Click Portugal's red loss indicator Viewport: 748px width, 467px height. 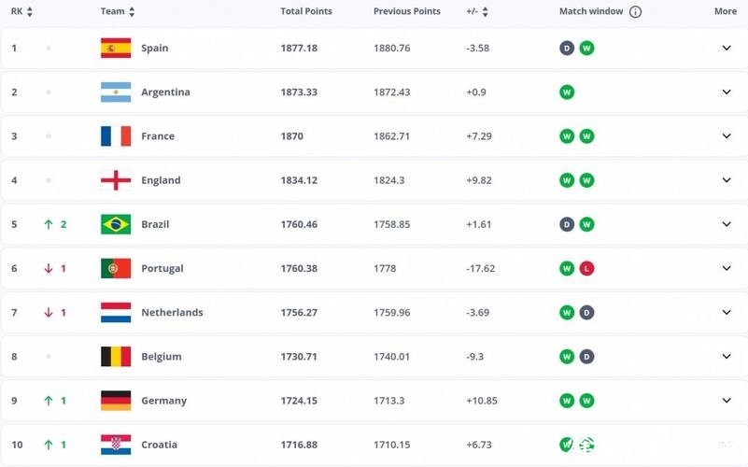586,269
